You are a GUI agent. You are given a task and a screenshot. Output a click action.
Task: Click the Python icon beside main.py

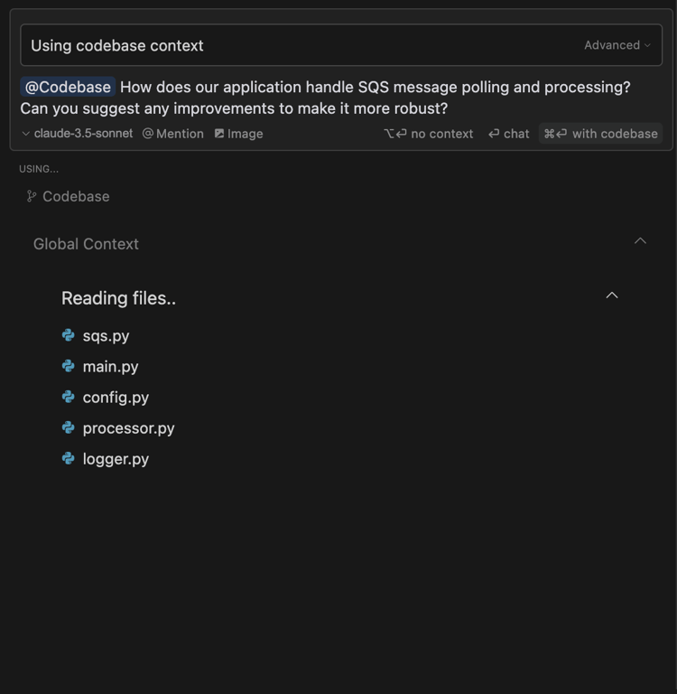coord(68,366)
